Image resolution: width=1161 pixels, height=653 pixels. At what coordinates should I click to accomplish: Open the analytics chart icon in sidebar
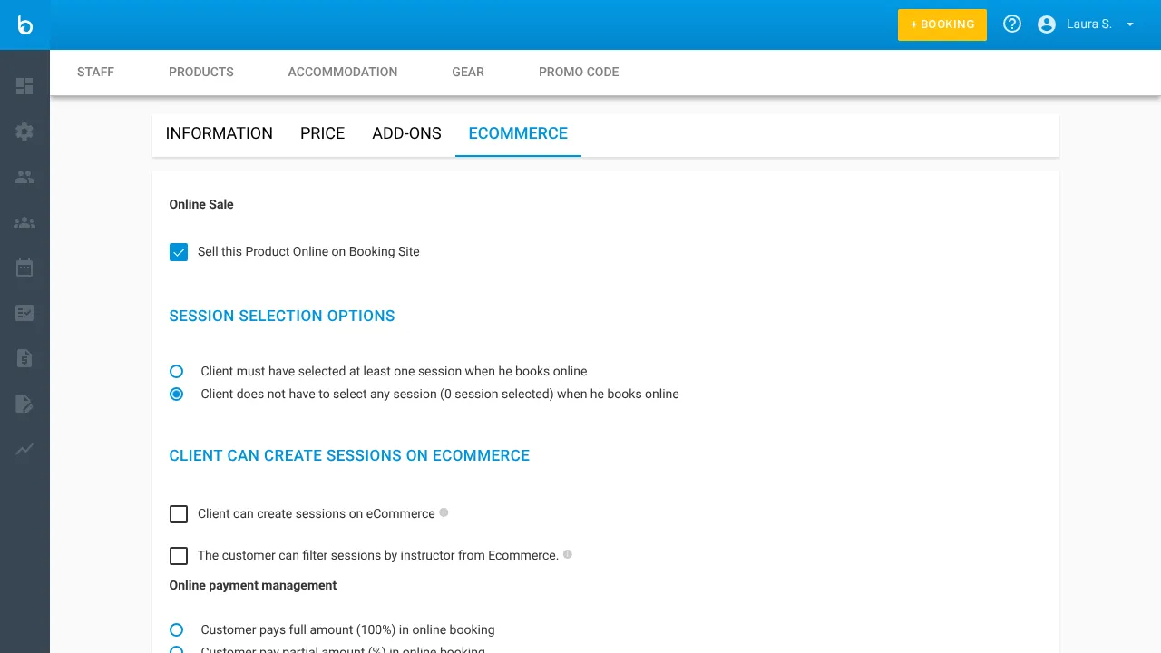click(24, 450)
